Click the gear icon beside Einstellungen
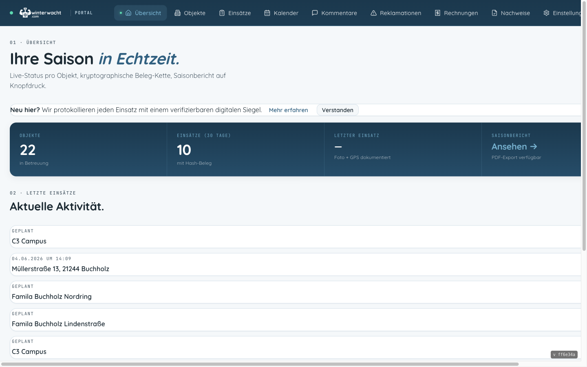The image size is (587, 367). click(x=546, y=13)
